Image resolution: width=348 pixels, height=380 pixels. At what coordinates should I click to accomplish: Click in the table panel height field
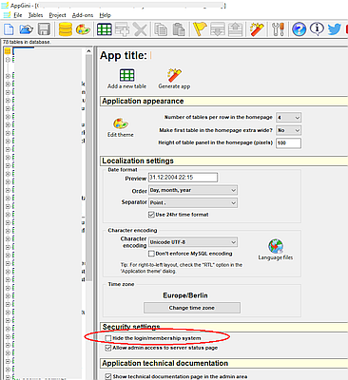[x=288, y=142]
